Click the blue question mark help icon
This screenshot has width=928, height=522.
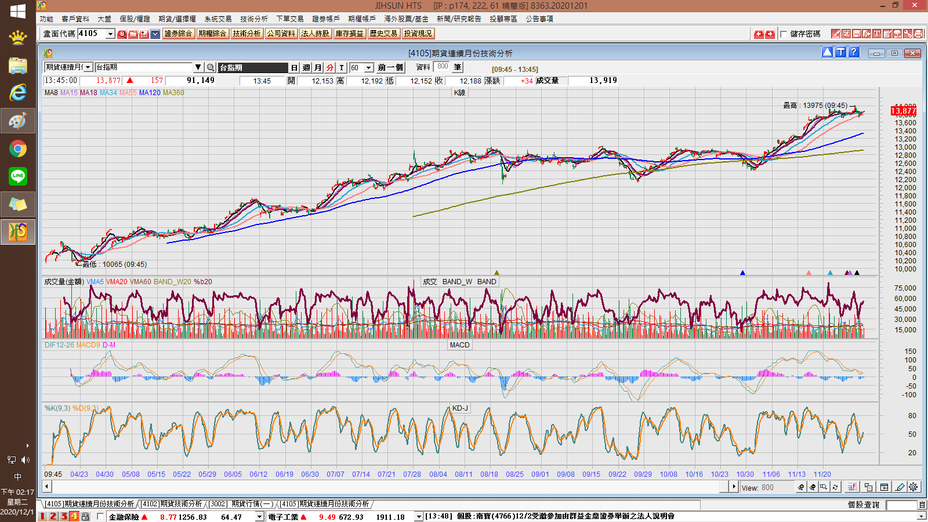click(x=854, y=52)
